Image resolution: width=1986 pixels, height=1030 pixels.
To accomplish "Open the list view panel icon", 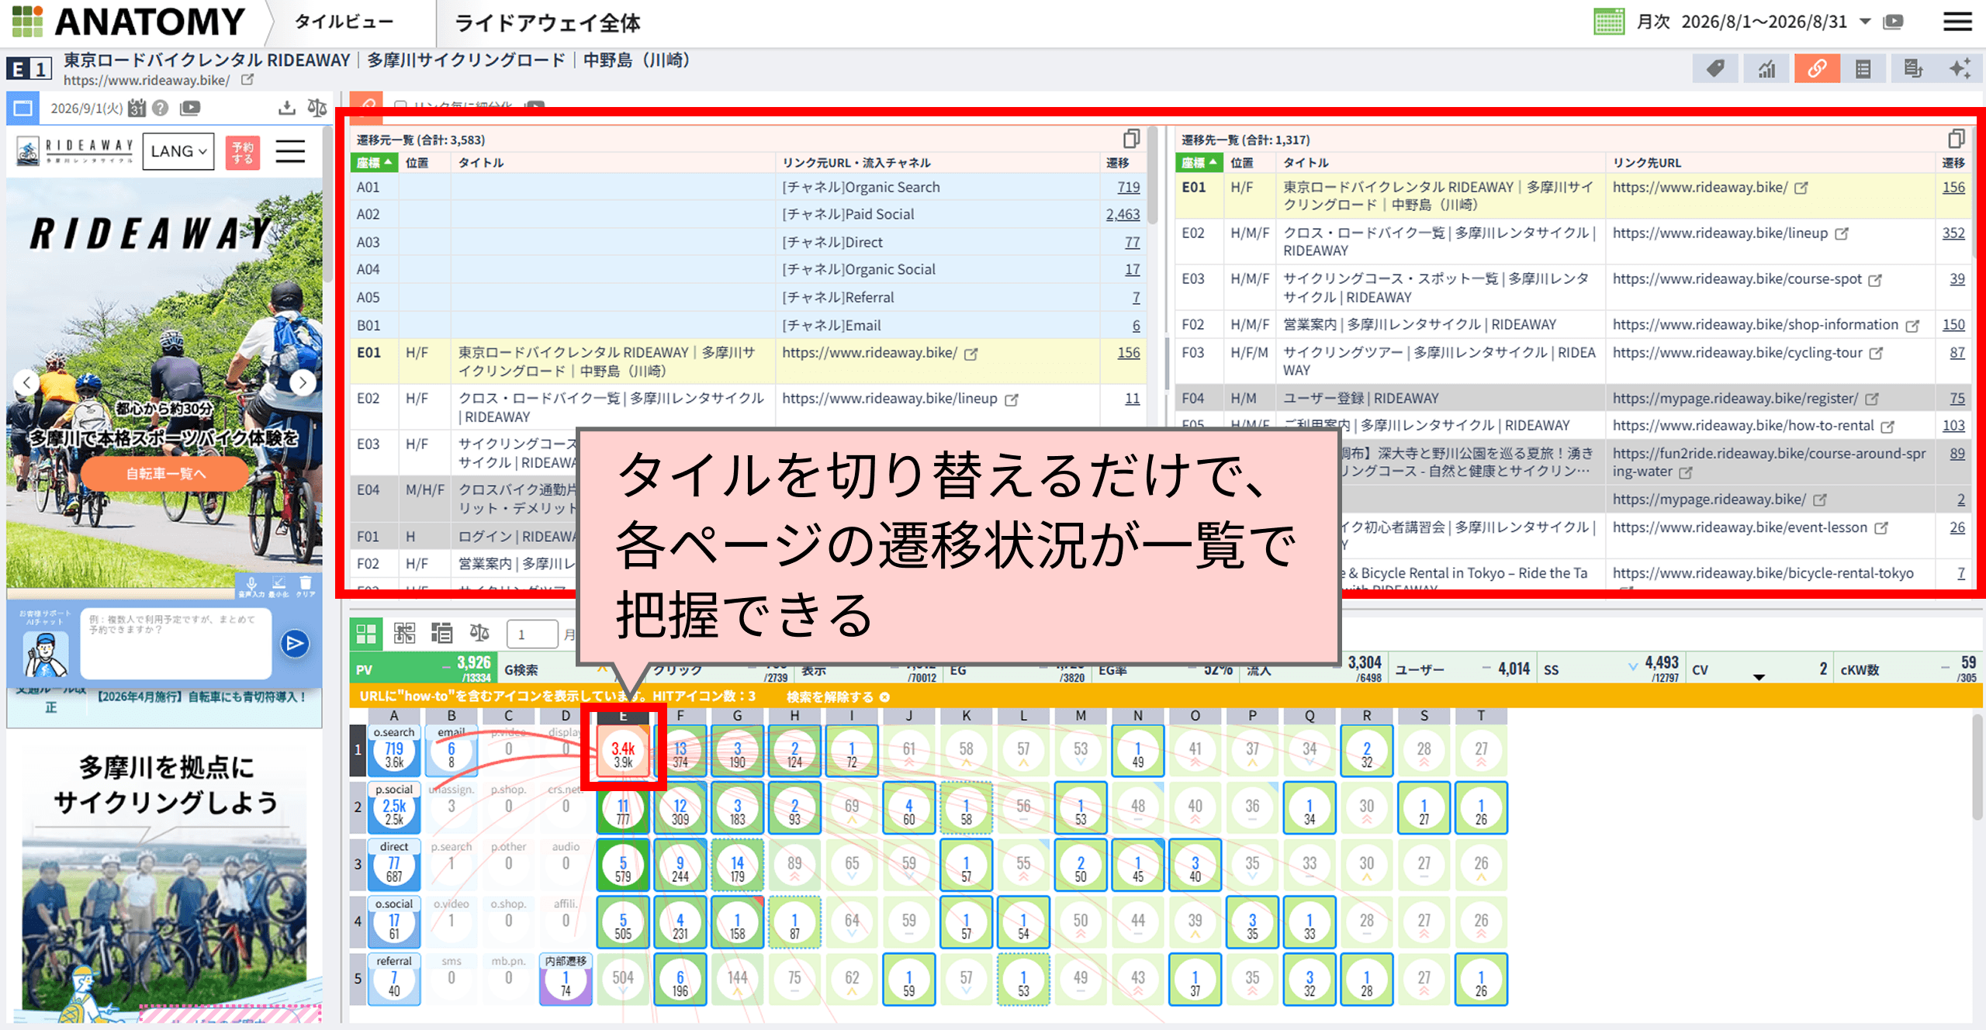I will [1863, 69].
